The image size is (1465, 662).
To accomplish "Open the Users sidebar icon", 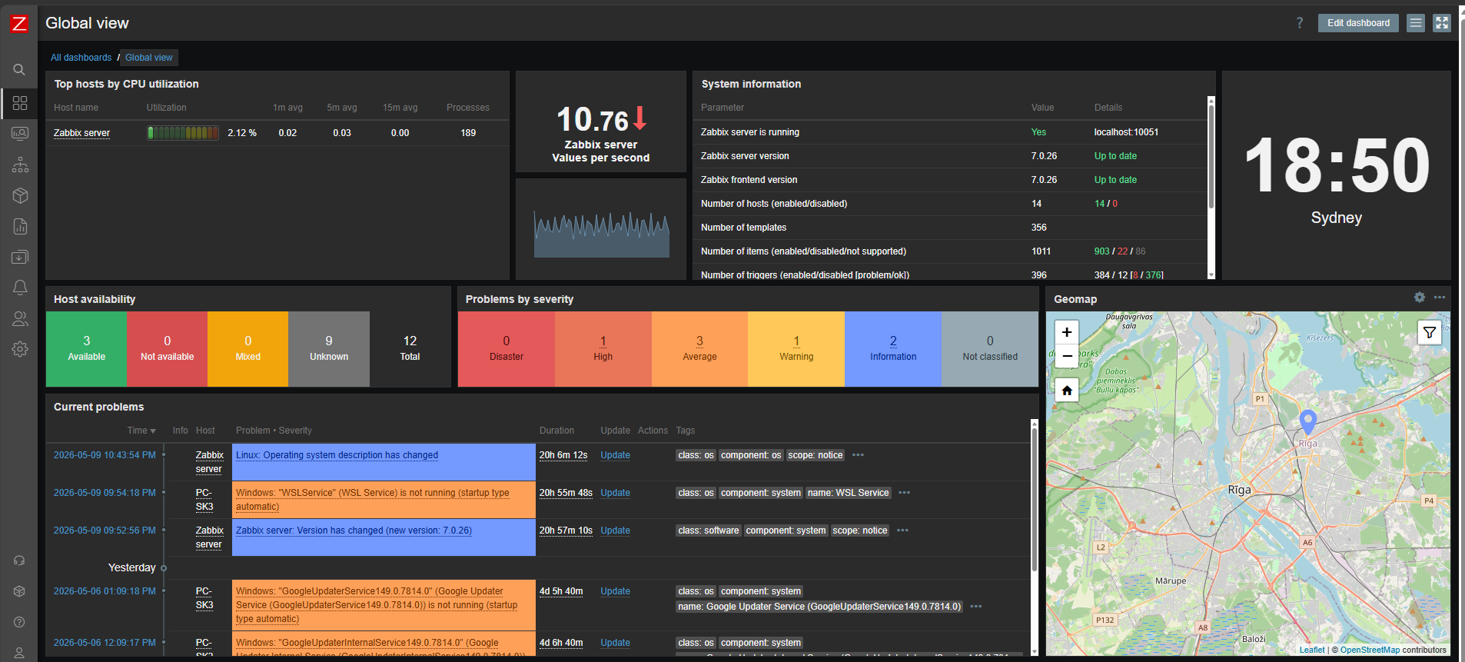I will point(20,318).
